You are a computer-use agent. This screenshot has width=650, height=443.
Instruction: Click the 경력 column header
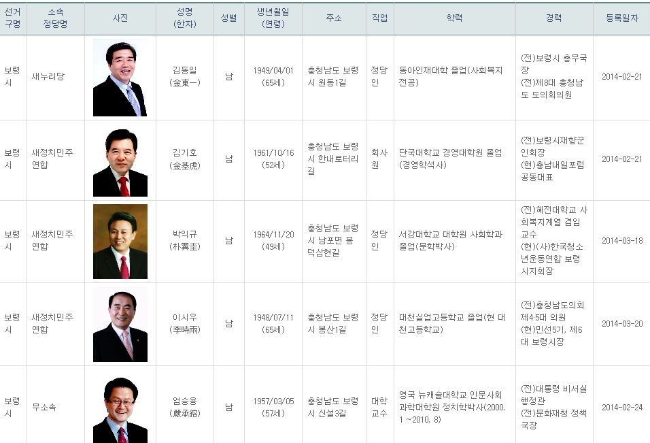click(554, 18)
